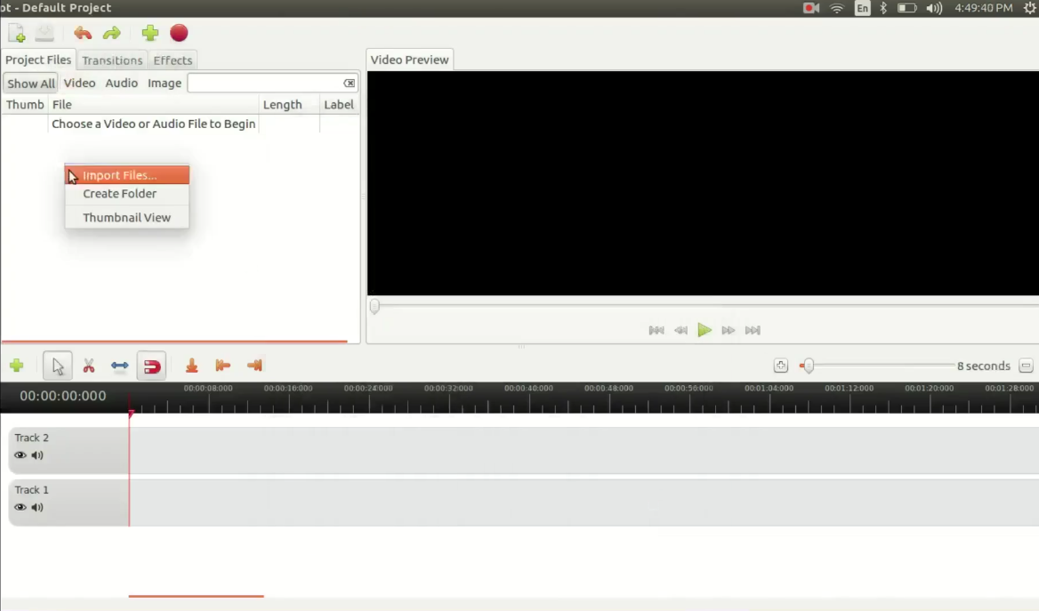Click the fast forward playback button

click(729, 330)
